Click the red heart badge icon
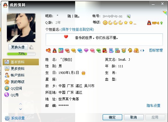The width and height of the screenshot is (168, 122). coord(48,50)
